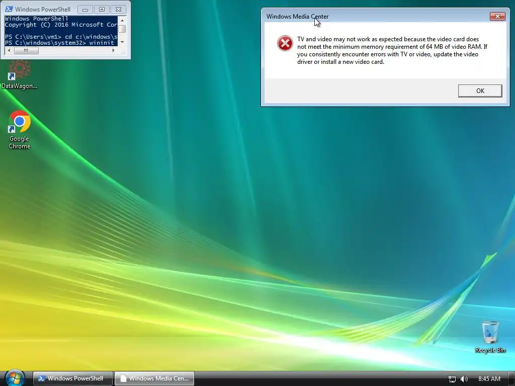
Task: Click PowerShell vertical scrollbar up arrow
Action: pyautogui.click(x=122, y=20)
